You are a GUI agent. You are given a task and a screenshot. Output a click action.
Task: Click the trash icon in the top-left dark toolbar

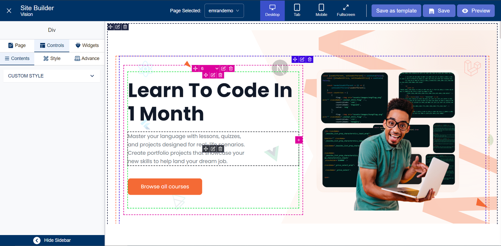point(125,27)
